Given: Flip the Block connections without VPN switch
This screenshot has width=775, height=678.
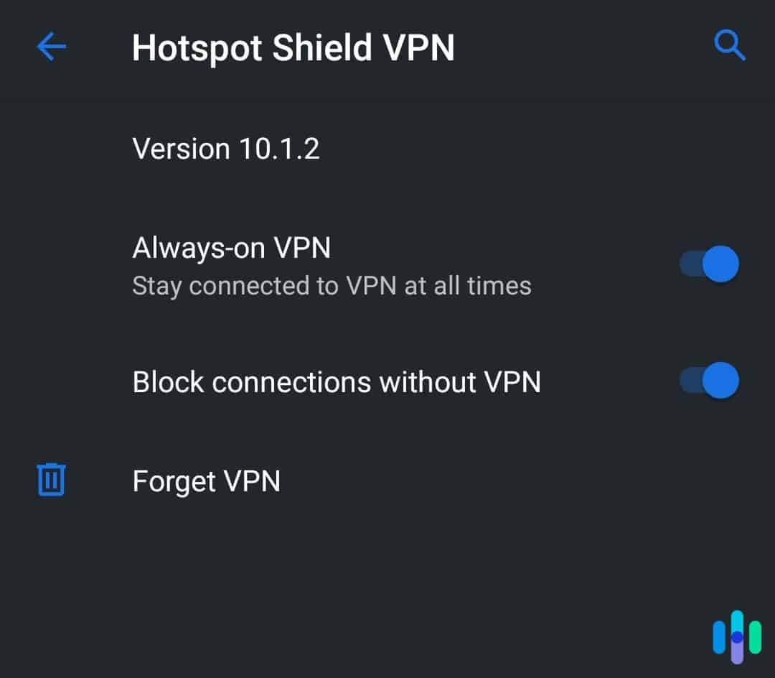Looking at the screenshot, I should (x=710, y=380).
